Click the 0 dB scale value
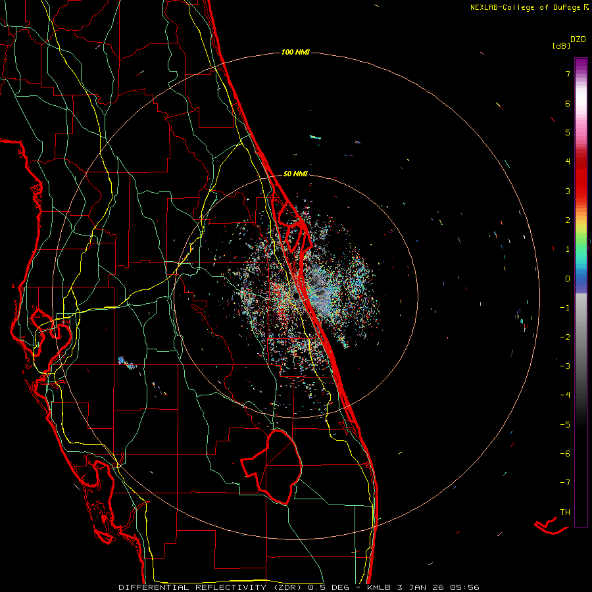592x592 pixels. click(x=568, y=279)
